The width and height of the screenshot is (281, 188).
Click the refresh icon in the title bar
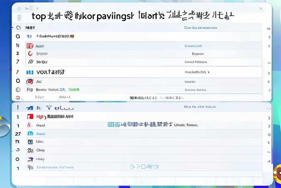coord(31,8)
